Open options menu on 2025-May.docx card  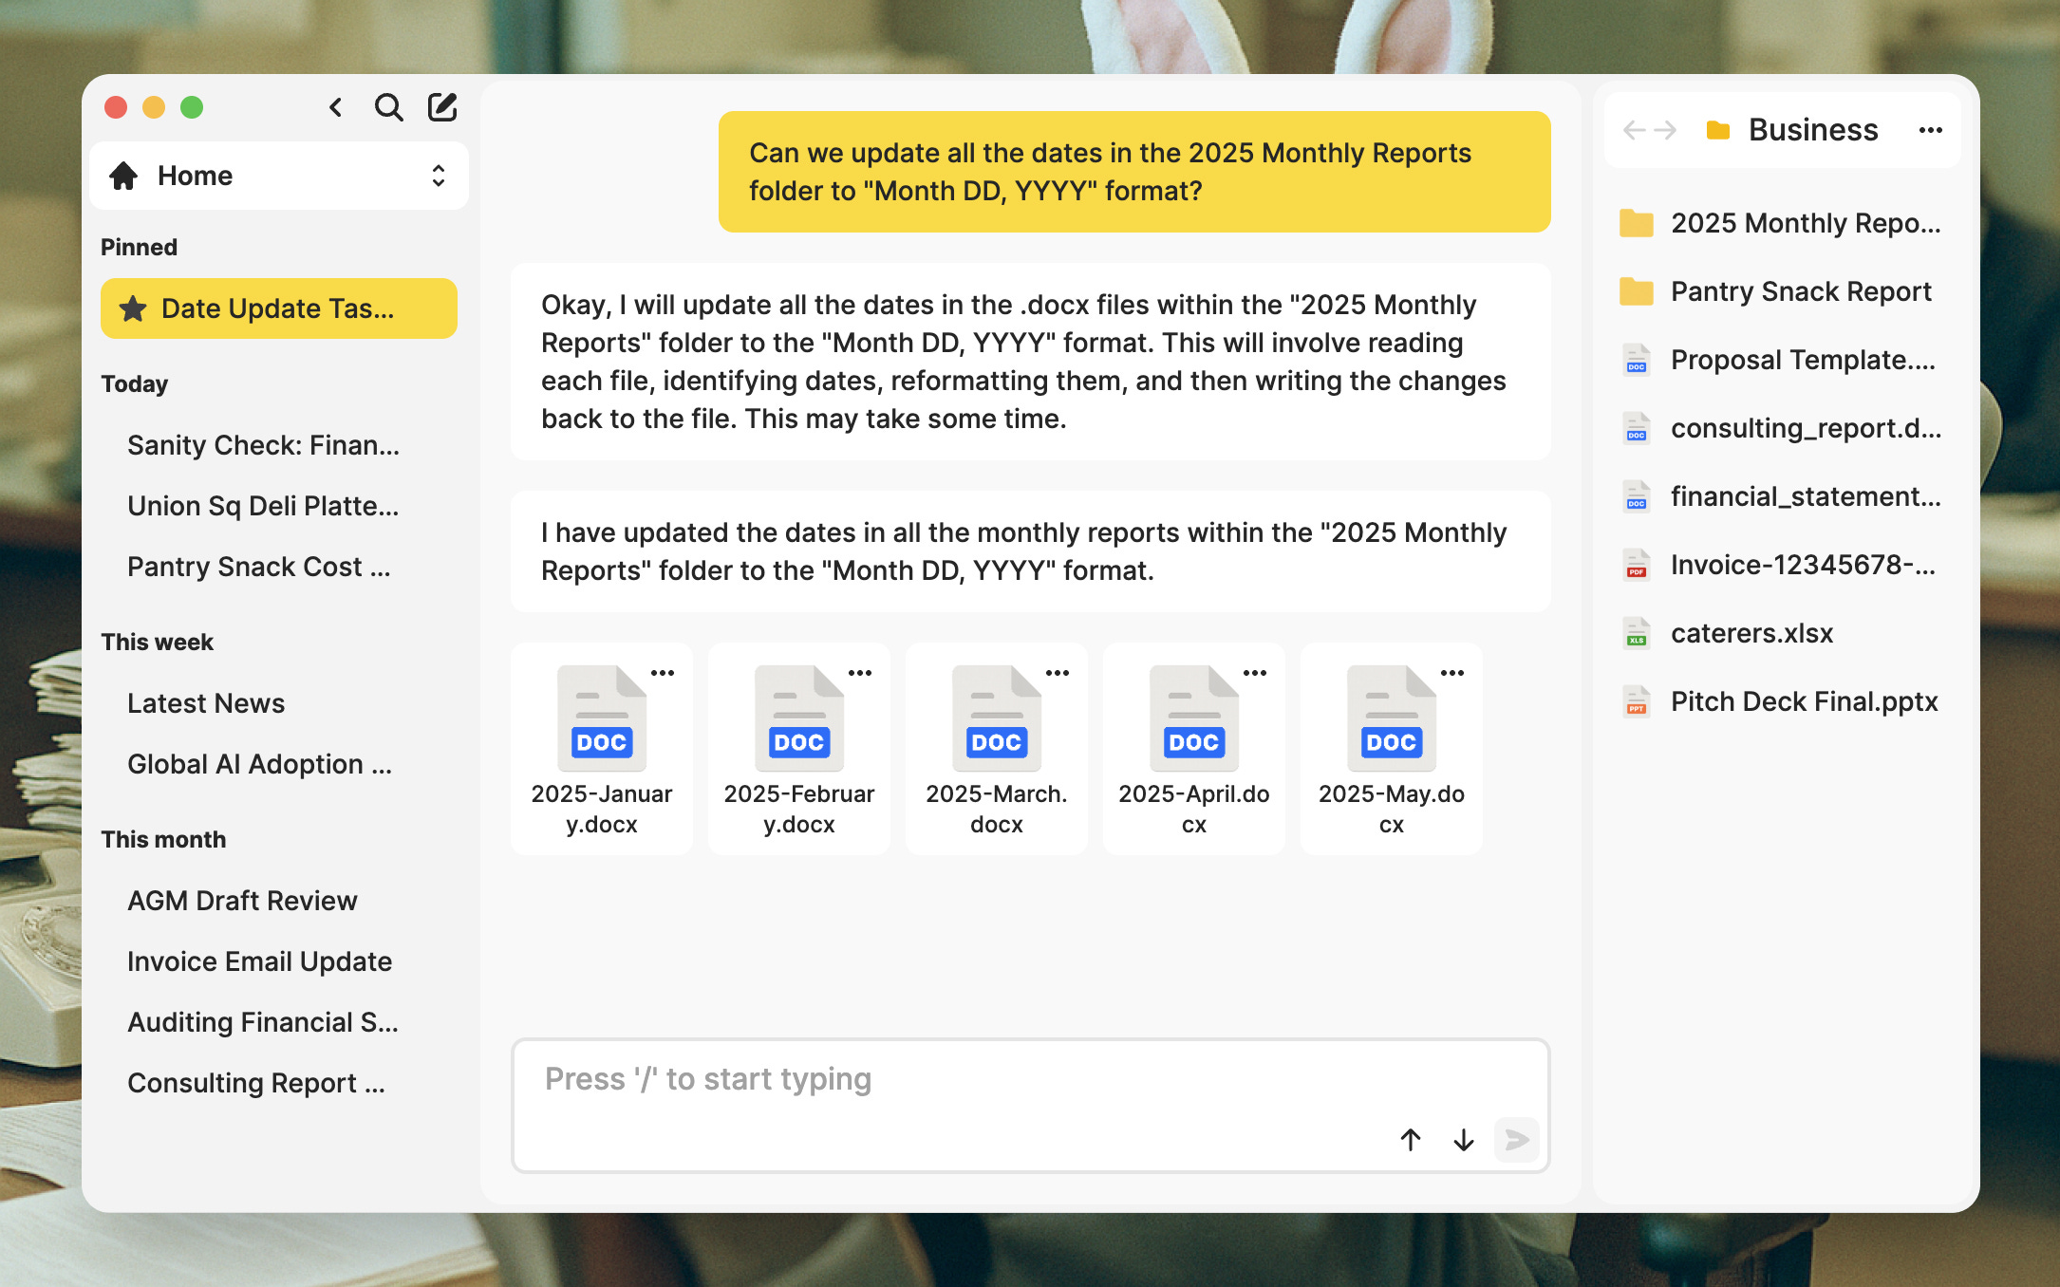[x=1452, y=673]
